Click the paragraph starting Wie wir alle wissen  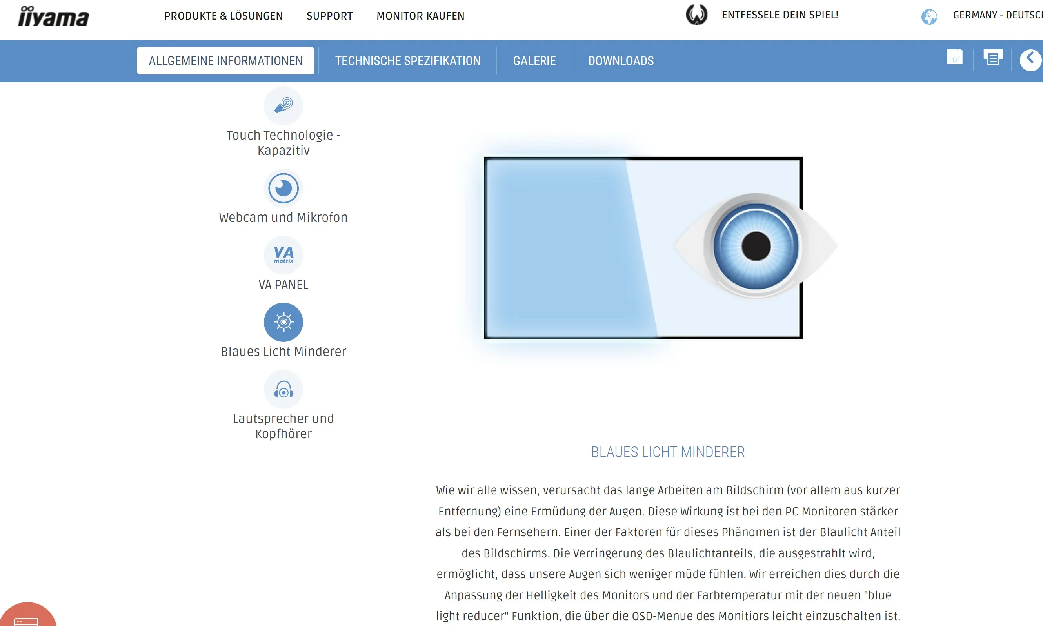(x=668, y=553)
